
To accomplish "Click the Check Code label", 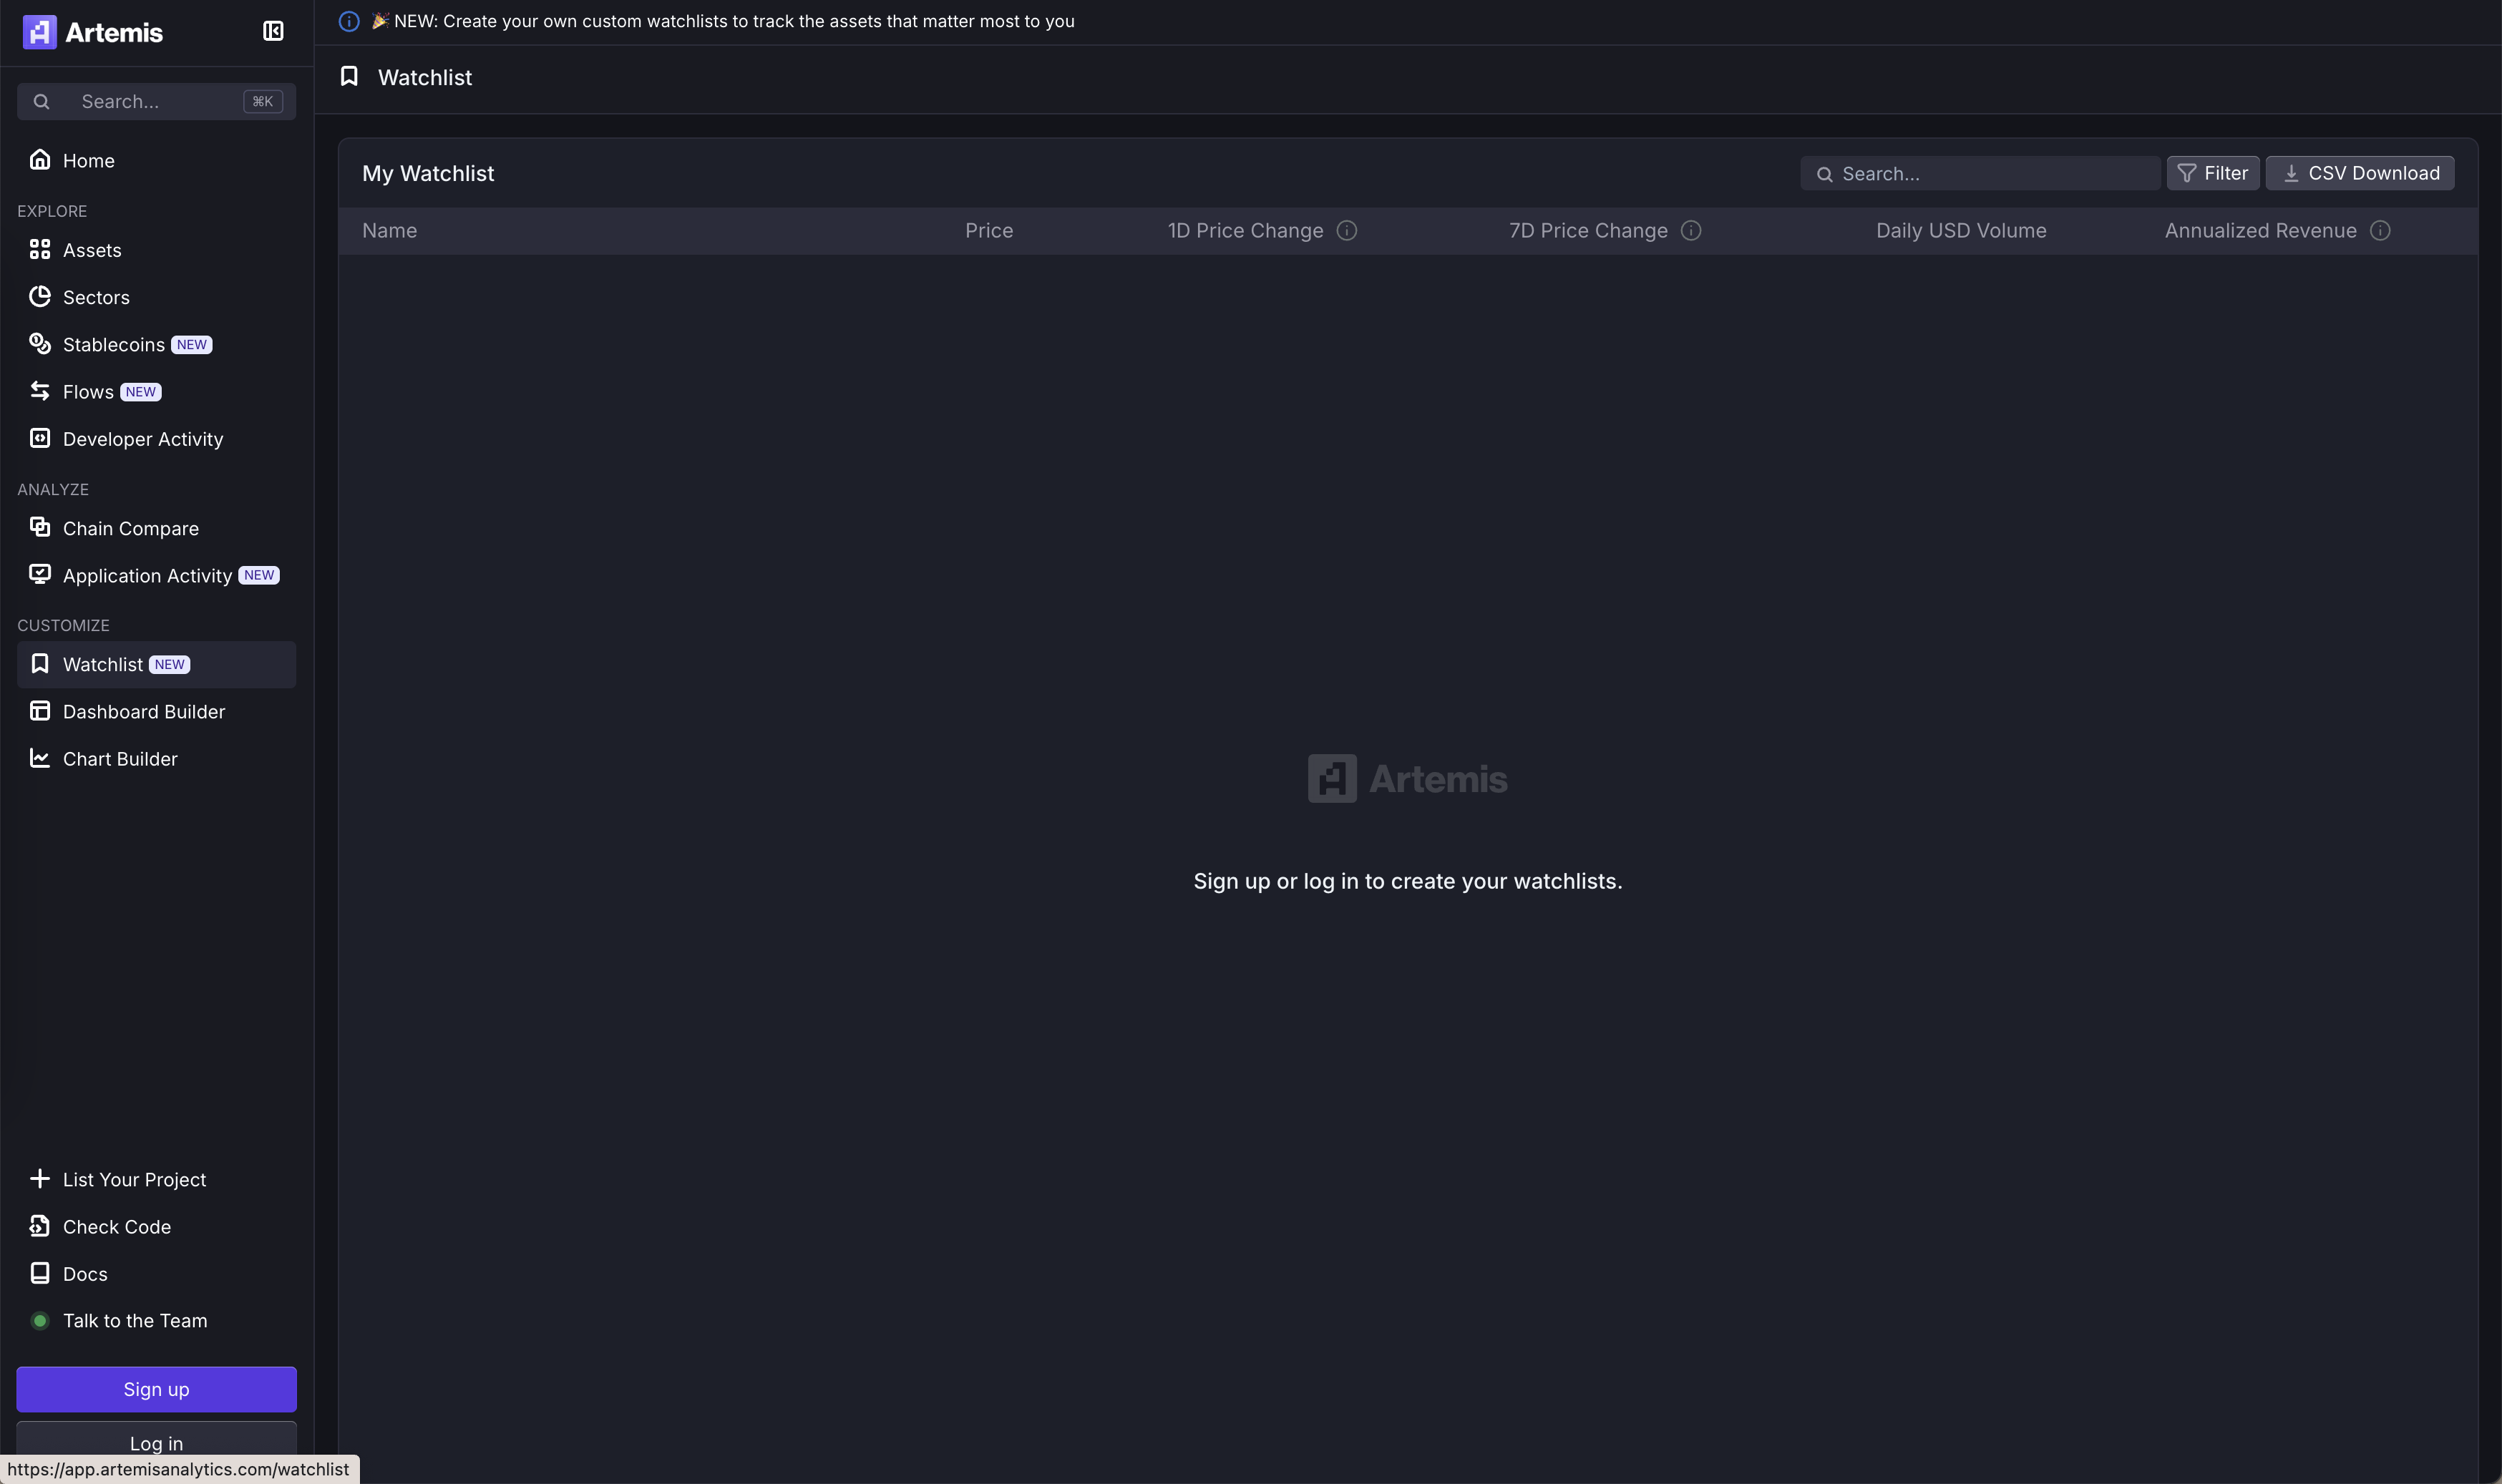I will point(117,1227).
